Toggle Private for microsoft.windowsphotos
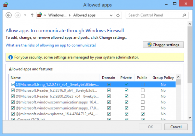The image size is (195, 136). (126, 114)
